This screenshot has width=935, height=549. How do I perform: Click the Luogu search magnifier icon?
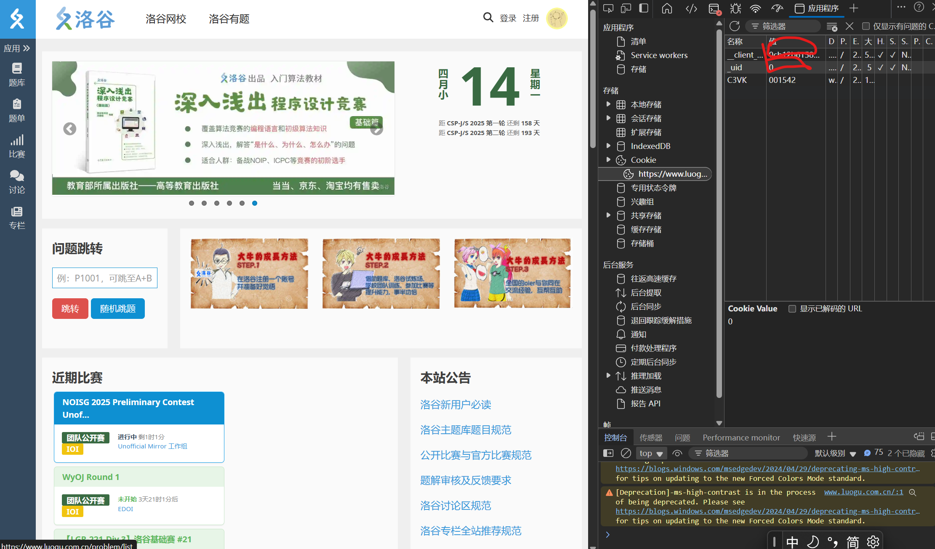point(488,18)
